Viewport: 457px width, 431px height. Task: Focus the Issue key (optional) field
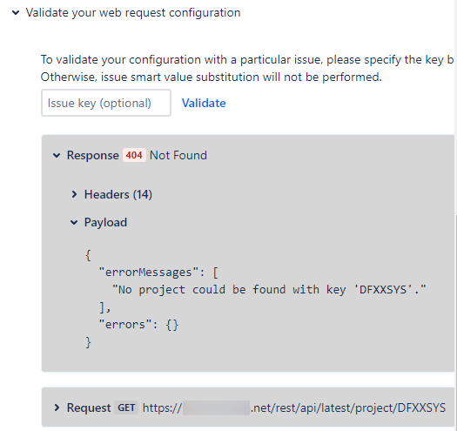click(x=106, y=103)
